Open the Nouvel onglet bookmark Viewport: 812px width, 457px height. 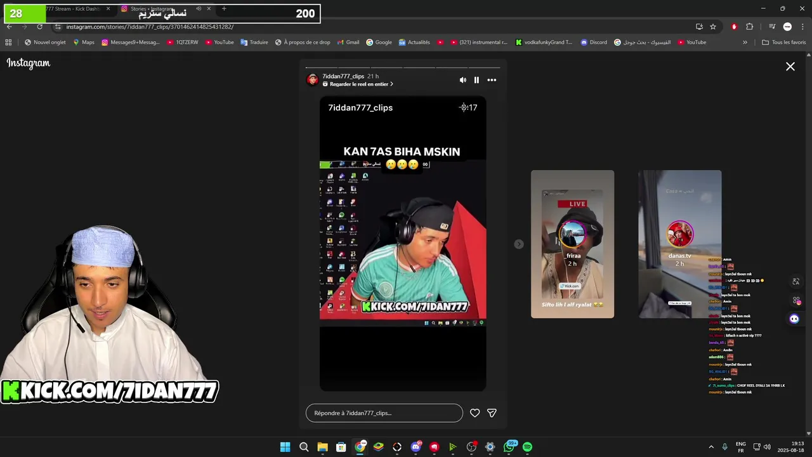(x=45, y=43)
